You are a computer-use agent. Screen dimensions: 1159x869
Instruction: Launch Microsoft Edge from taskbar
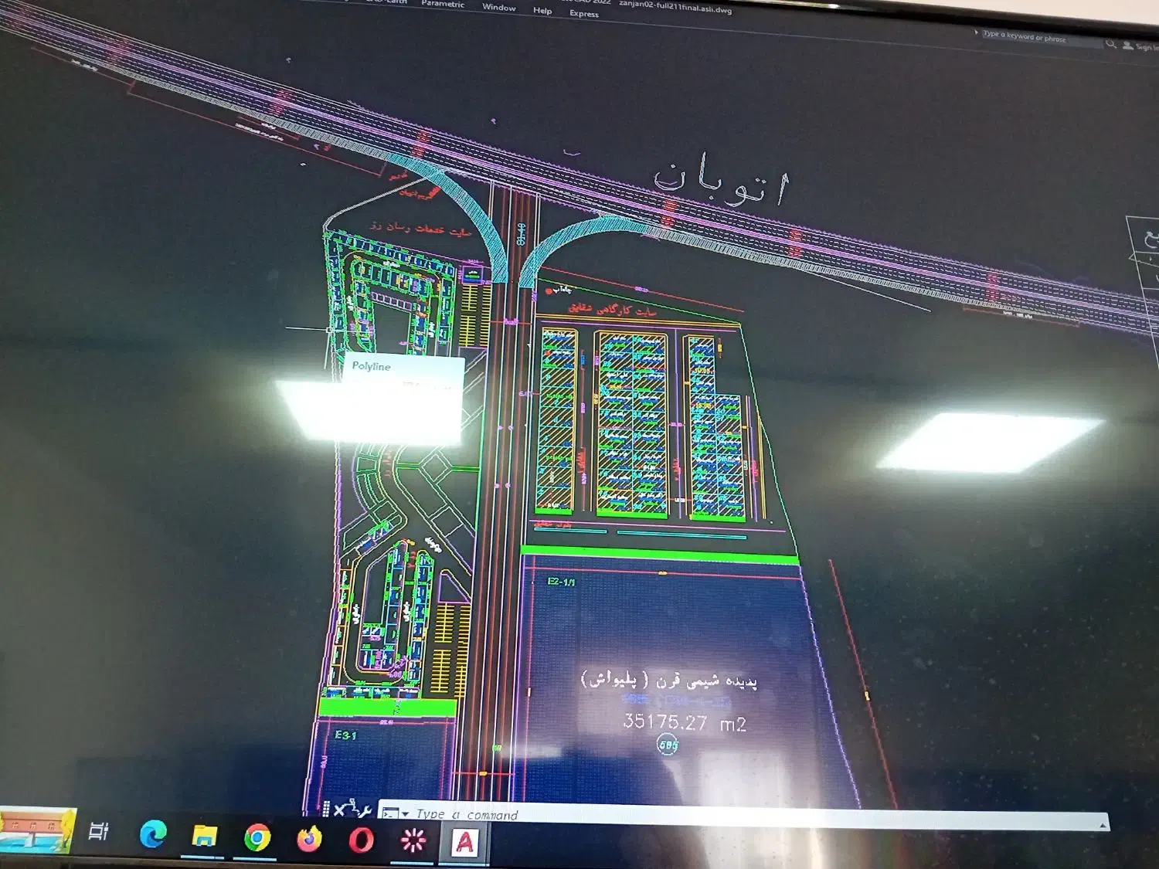pos(153,834)
